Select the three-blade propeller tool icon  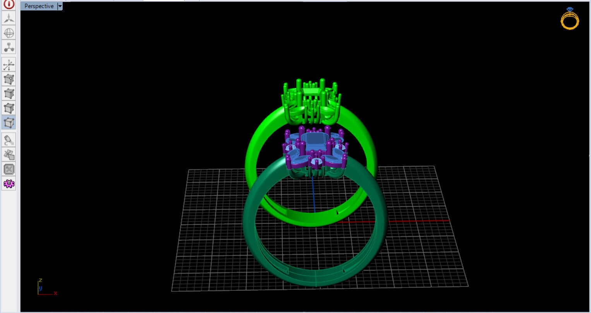click(9, 18)
